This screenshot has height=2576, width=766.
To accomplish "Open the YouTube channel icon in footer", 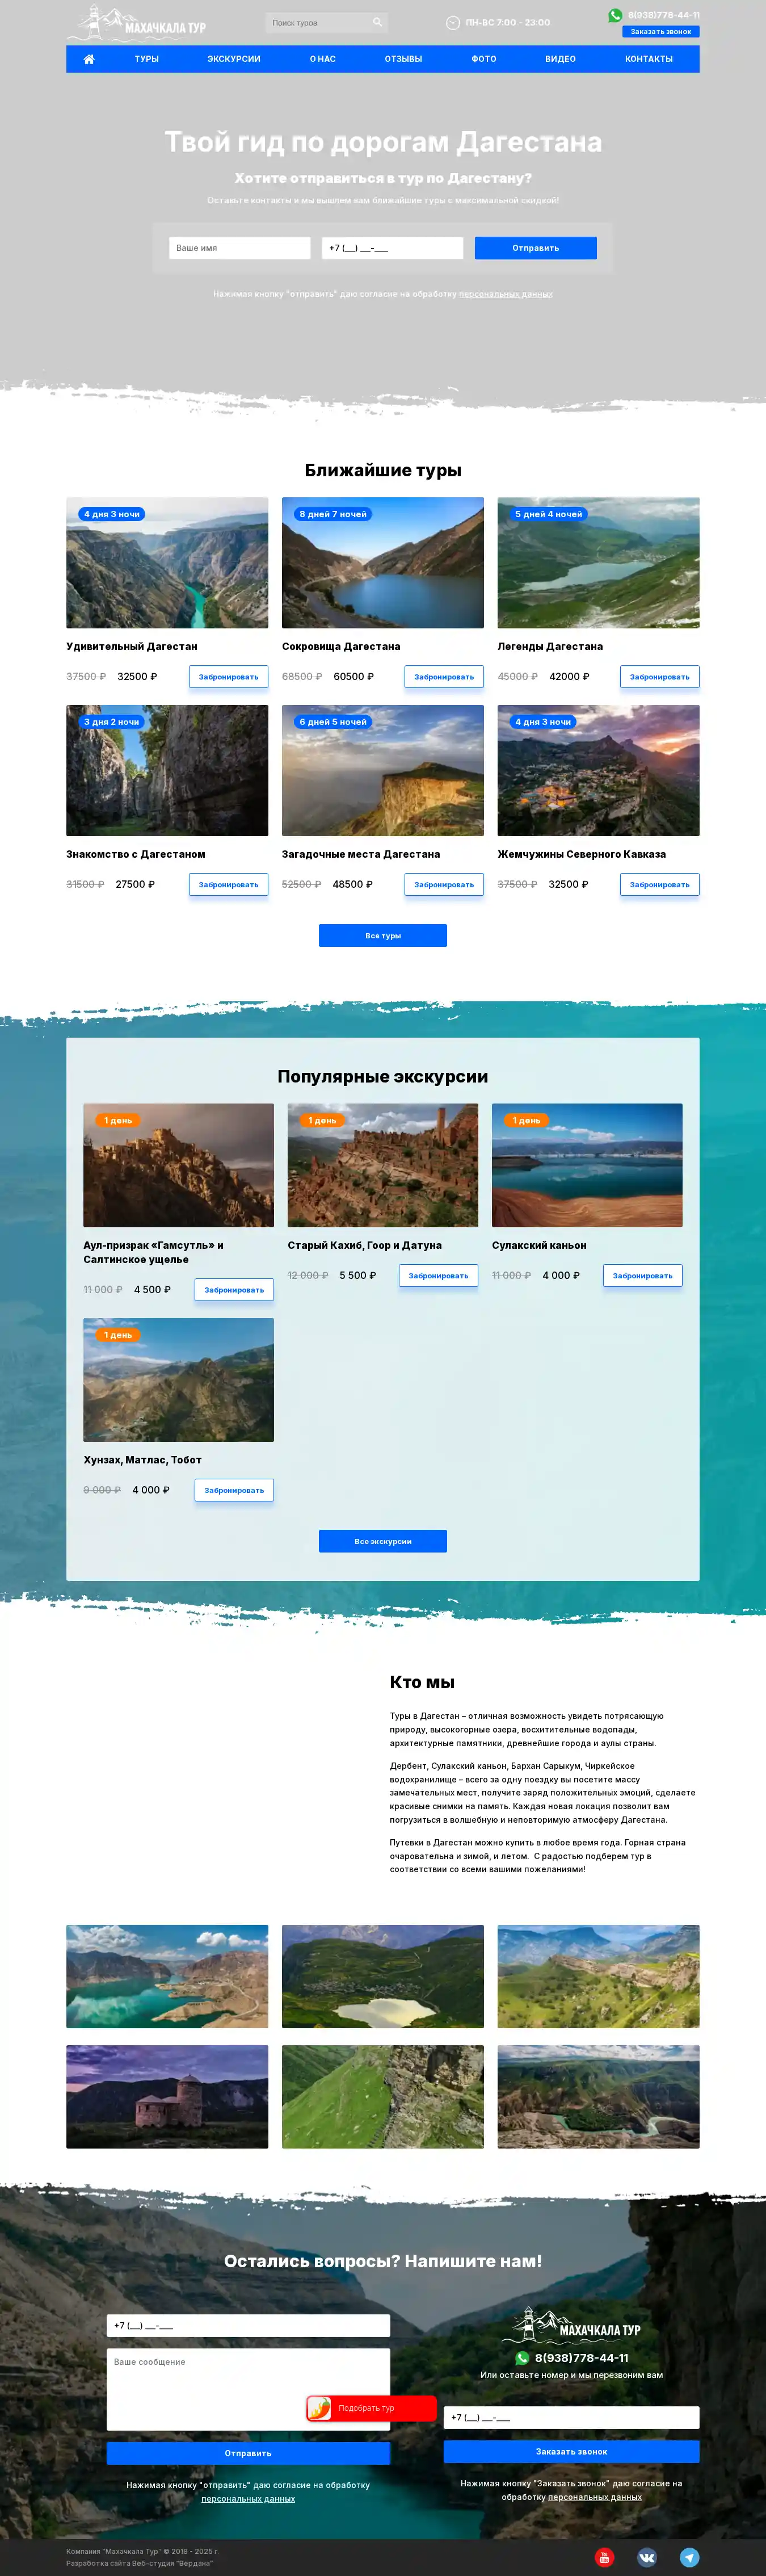I will 604,2557.
